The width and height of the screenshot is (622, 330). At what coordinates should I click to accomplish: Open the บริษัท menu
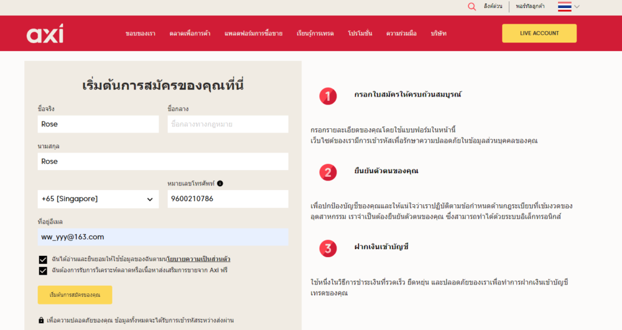pos(439,34)
